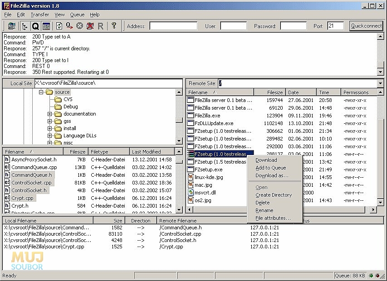The height and width of the screenshot is (281, 387).
Task: Open the Remote Site path dropdown arrow
Action: (380, 83)
